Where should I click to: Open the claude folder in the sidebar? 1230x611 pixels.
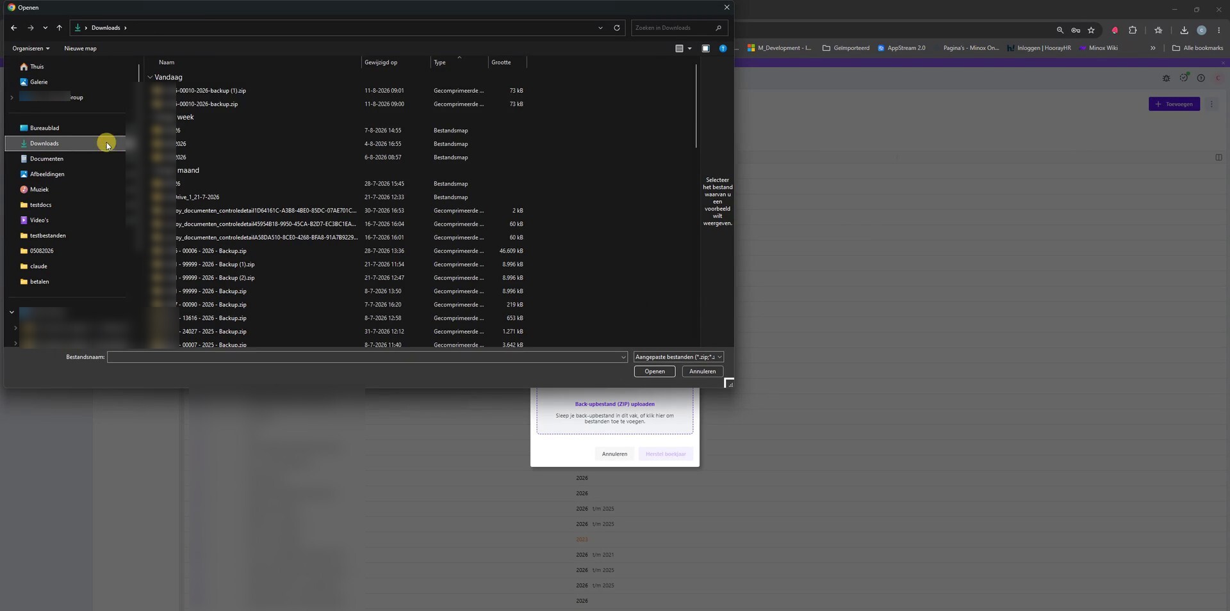point(38,266)
